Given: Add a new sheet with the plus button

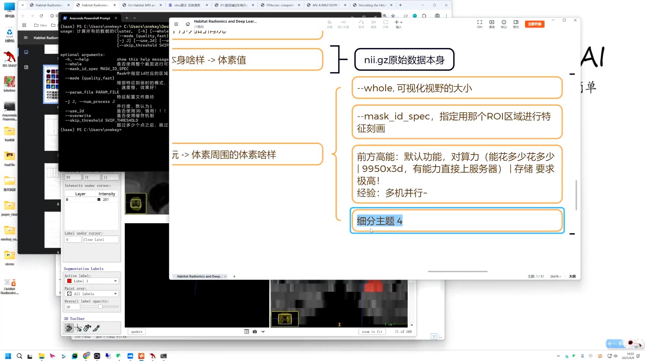Looking at the screenshot, I should [234, 277].
